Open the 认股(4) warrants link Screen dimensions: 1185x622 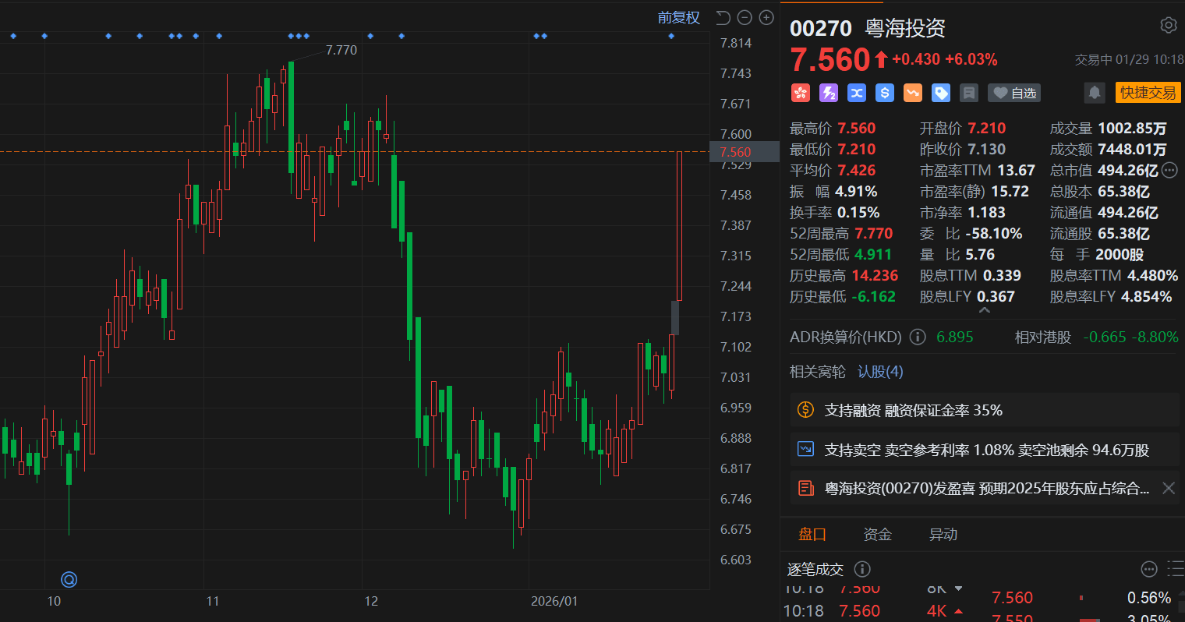(880, 372)
